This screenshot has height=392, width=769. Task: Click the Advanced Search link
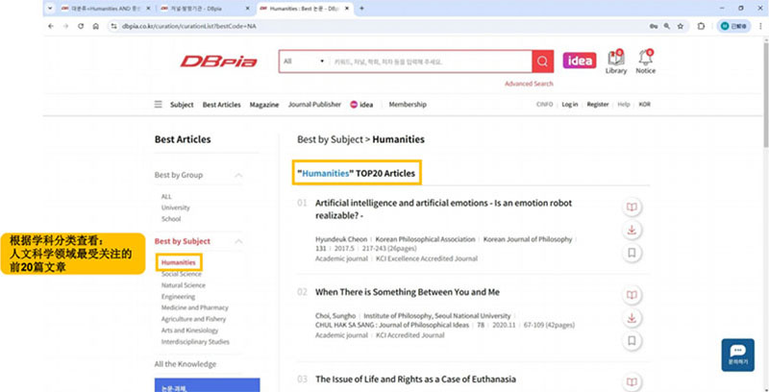pos(529,84)
